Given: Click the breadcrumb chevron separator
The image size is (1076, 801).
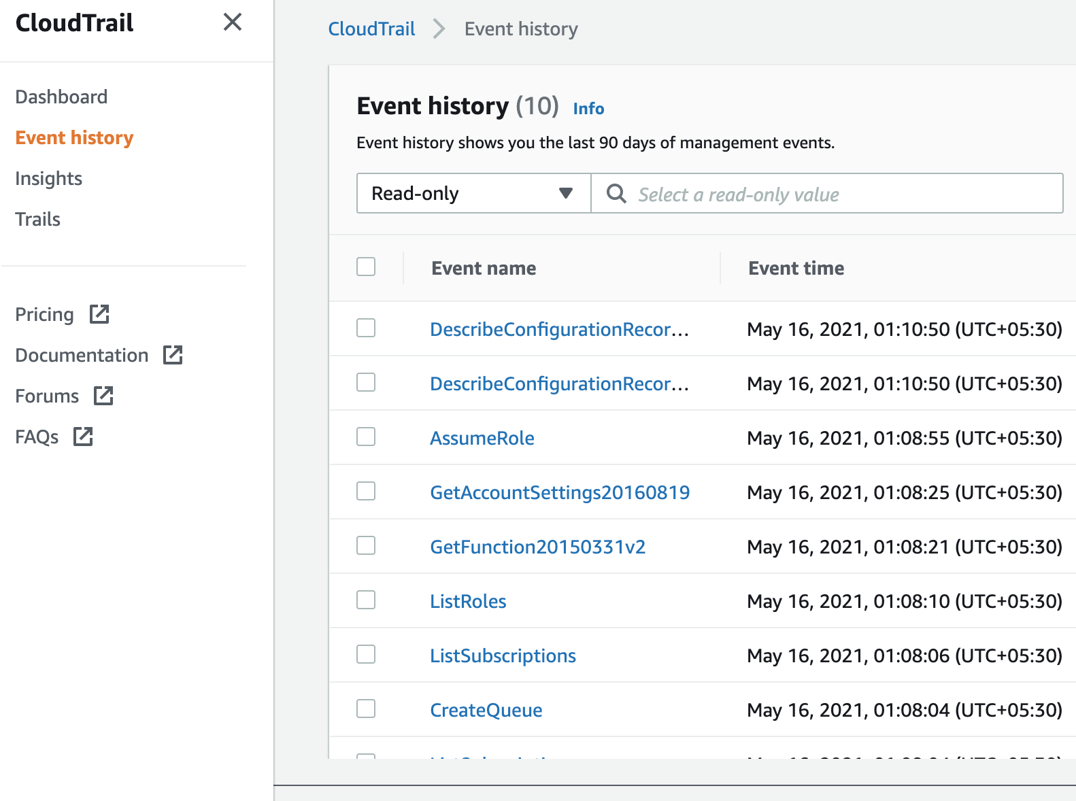Looking at the screenshot, I should (x=439, y=29).
